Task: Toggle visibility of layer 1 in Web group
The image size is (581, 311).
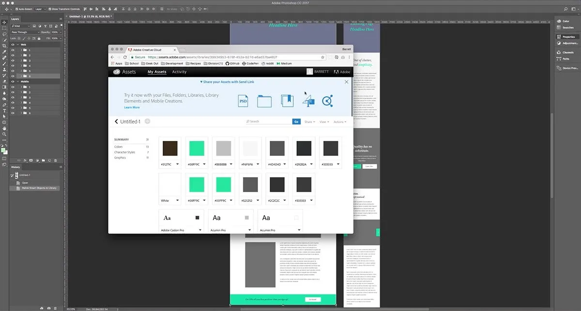Action: click(x=13, y=50)
